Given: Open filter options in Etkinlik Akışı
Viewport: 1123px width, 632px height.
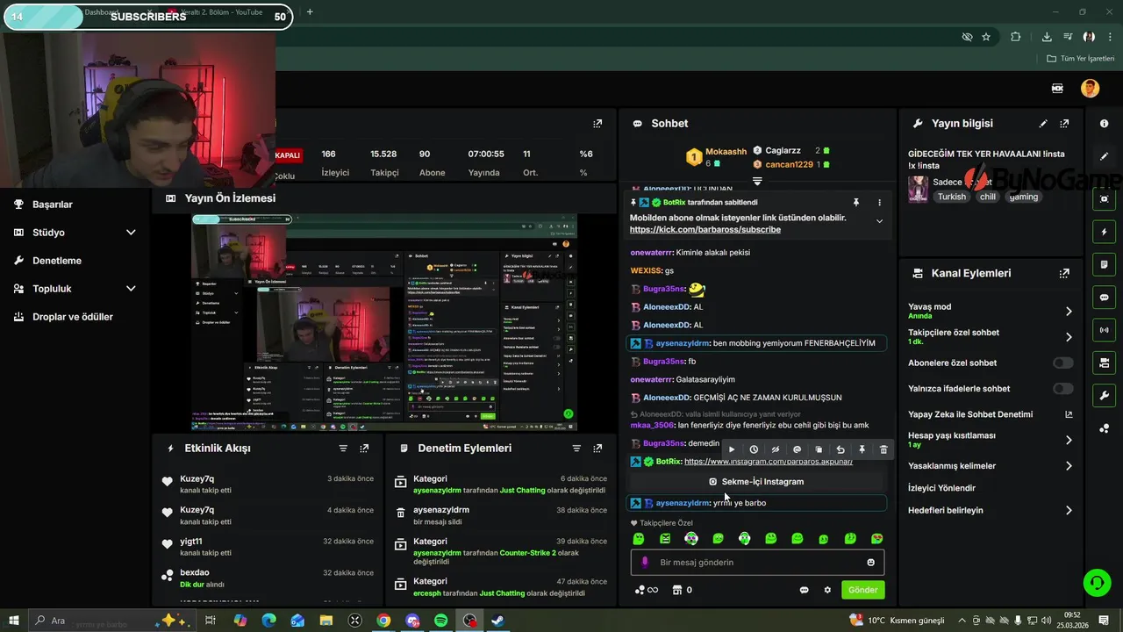Looking at the screenshot, I should click(x=343, y=448).
